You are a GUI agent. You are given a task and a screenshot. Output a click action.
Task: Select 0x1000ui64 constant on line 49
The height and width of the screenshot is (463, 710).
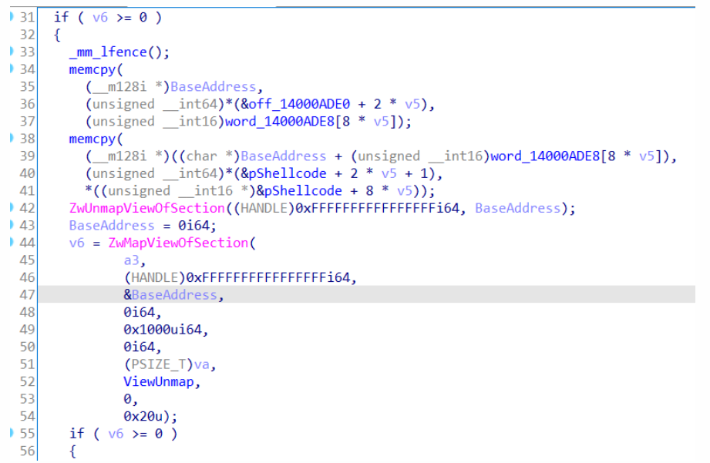[x=163, y=330]
